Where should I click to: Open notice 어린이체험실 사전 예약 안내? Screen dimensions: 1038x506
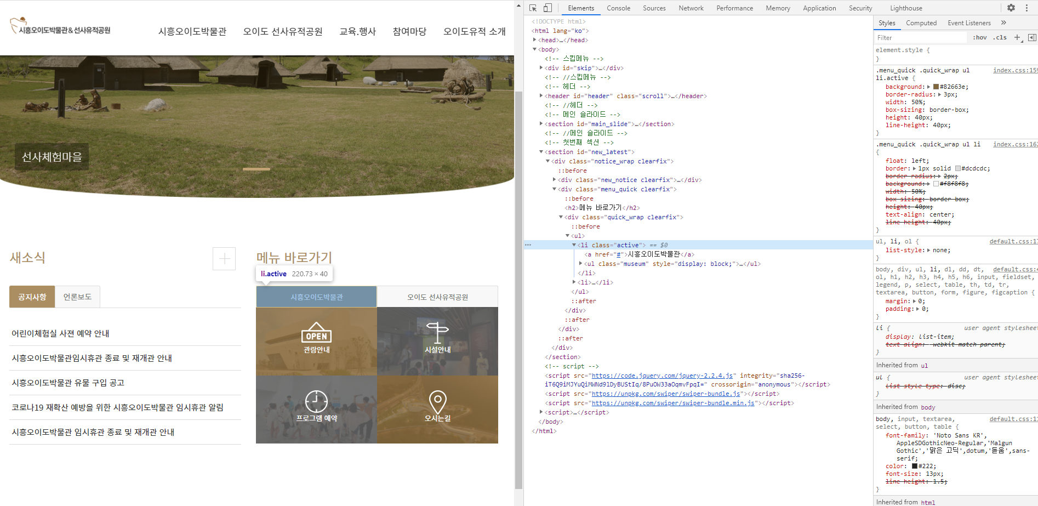60,333
